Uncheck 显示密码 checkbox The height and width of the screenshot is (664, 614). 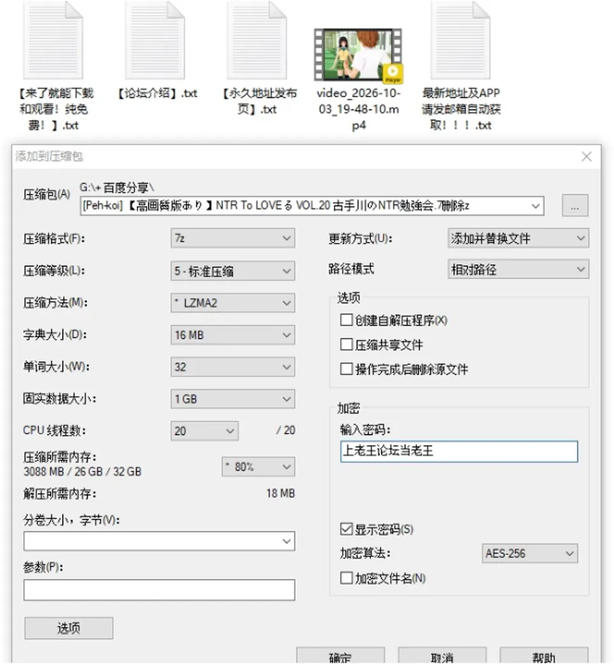click(347, 529)
